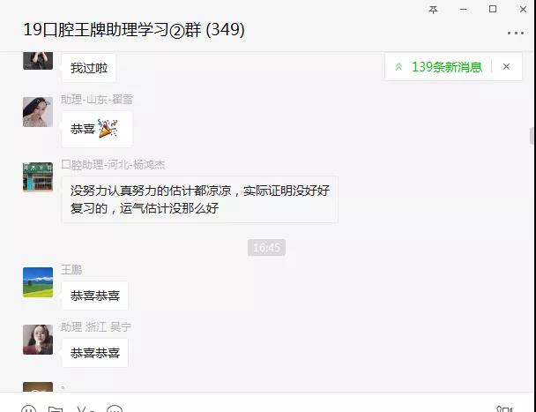Click 王鹏's landscape avatar
536x412 pixels.
(38, 282)
